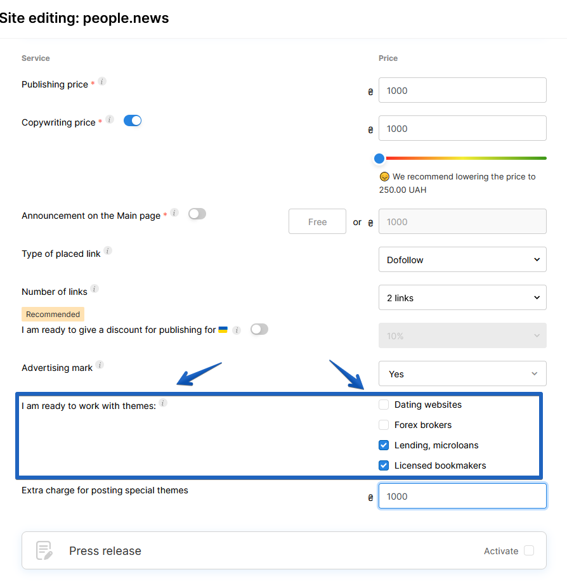The height and width of the screenshot is (584, 567).
Task: Click the Type of placed link info icon
Action: [x=107, y=250]
